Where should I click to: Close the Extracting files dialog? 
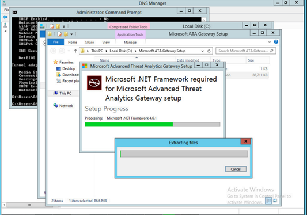[245, 141]
